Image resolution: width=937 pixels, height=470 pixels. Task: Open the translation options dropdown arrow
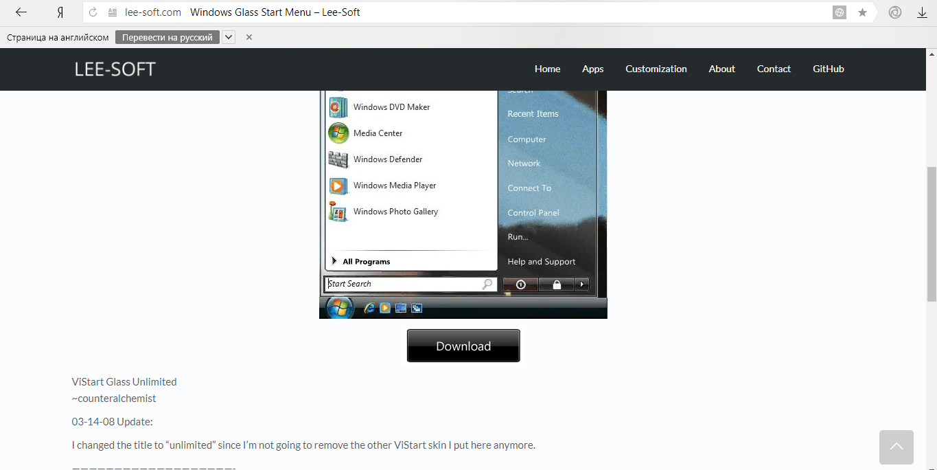[x=229, y=37]
